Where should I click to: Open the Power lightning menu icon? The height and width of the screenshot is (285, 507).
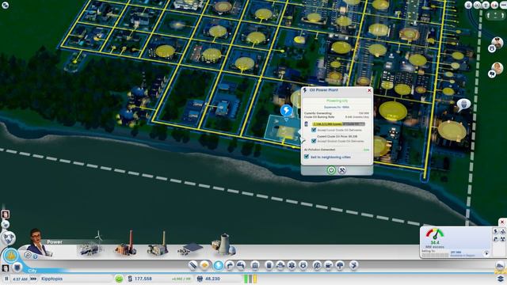[219, 265]
